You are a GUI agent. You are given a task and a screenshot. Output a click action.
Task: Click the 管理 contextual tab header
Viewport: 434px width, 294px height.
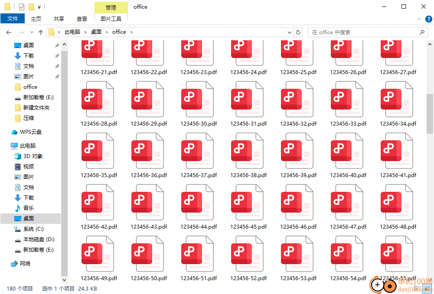pos(111,7)
